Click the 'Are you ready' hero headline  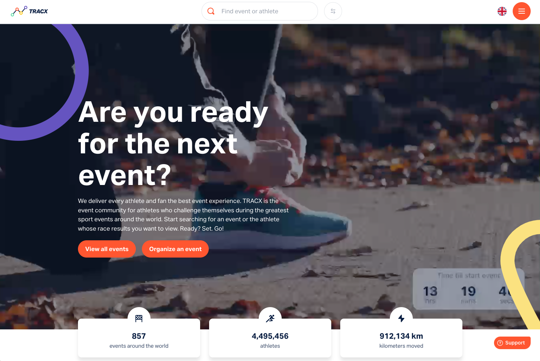pos(173,143)
